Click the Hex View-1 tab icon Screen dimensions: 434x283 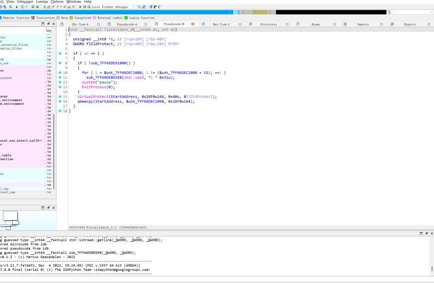[203, 24]
